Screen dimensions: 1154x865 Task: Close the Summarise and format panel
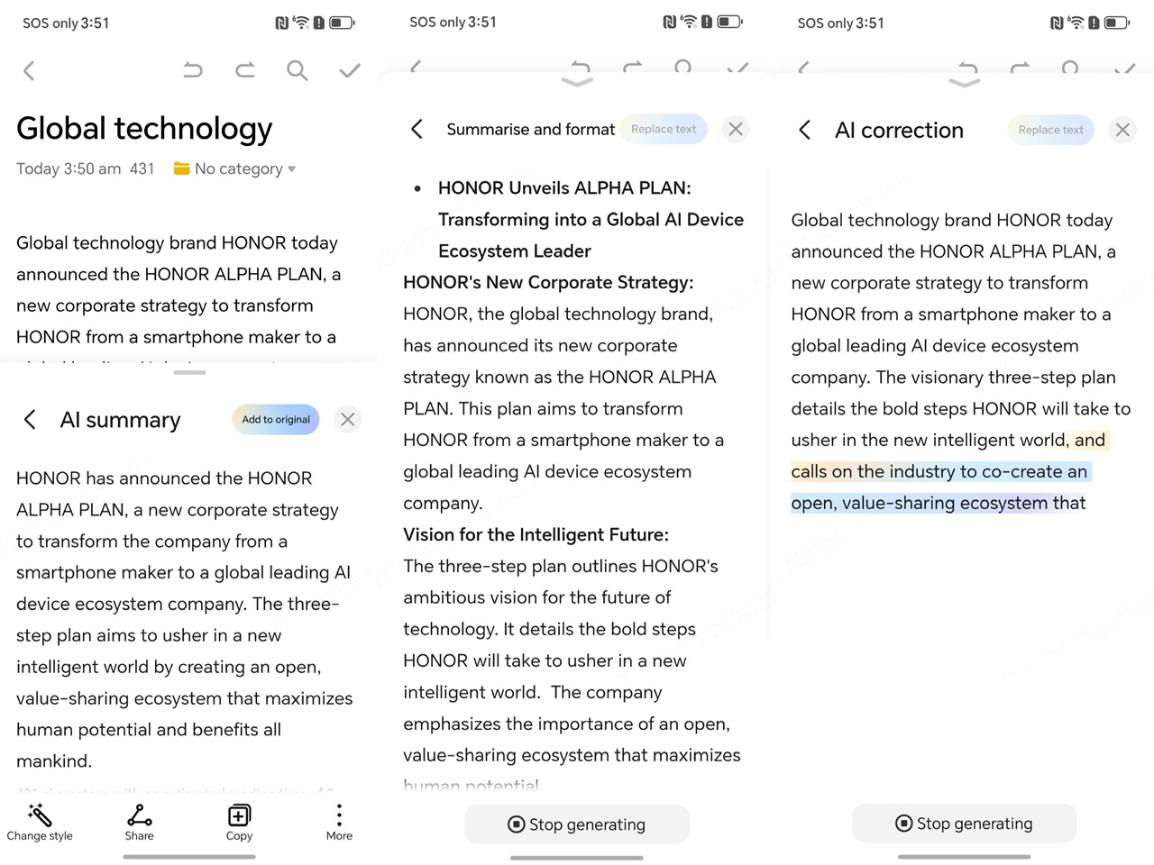[736, 129]
